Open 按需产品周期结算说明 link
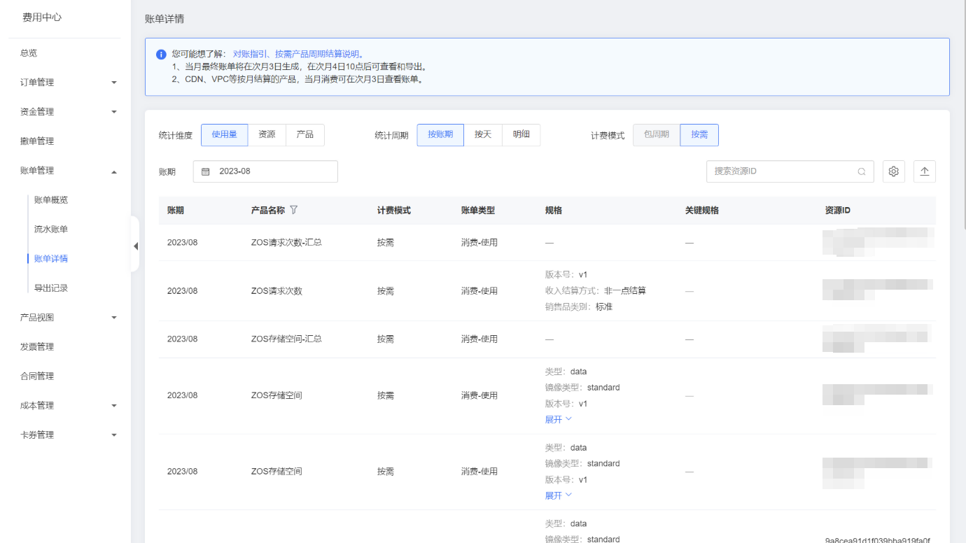Image resolution: width=966 pixels, height=543 pixels. [x=316, y=54]
